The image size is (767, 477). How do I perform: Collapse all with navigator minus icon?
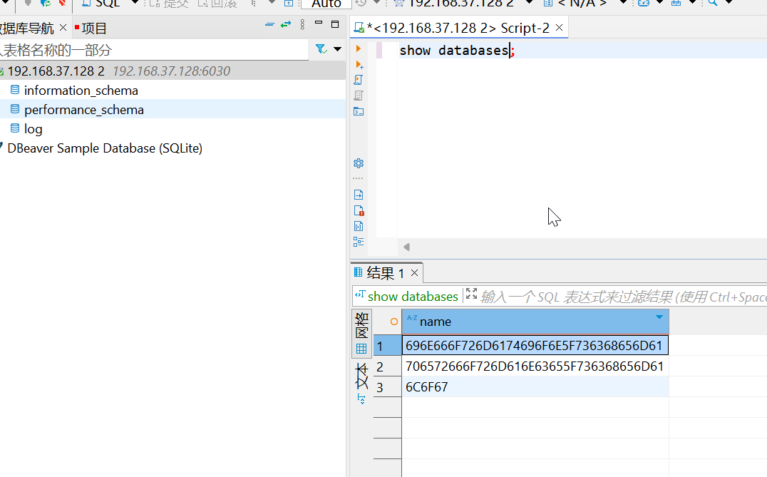tap(269, 25)
